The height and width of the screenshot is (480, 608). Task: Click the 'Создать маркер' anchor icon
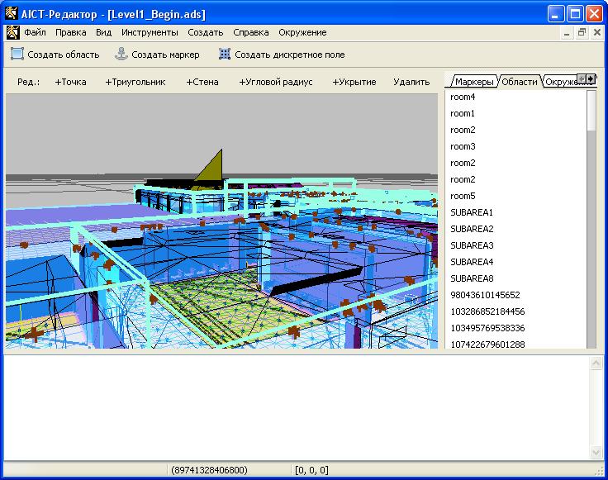(121, 55)
